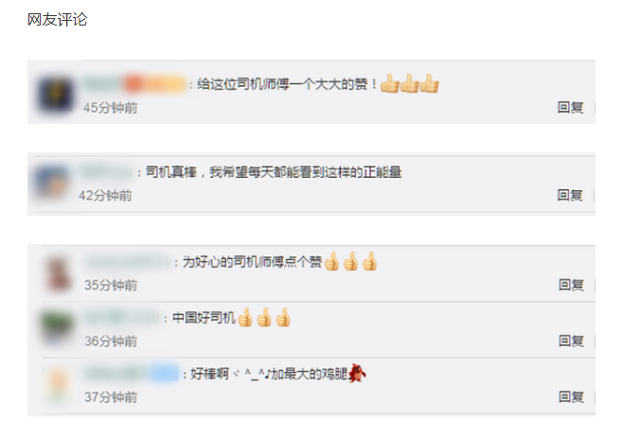
Task: Open the avatar of the 35分钟前 commenter
Action: (58, 273)
